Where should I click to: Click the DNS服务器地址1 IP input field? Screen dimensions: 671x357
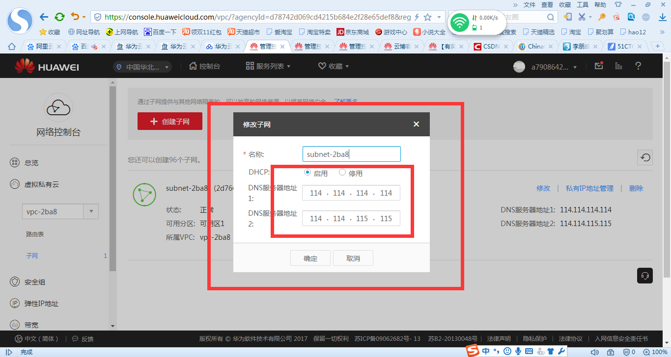(351, 193)
